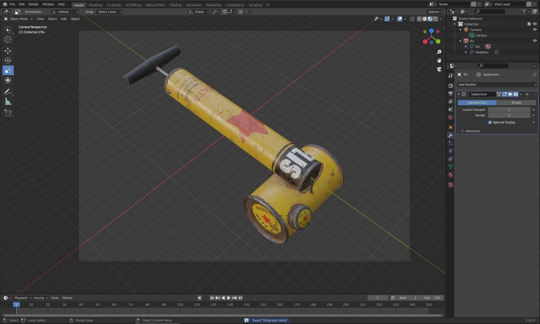Toggle camera view with camera gizmo icon
The width and height of the screenshot is (540, 324).
coord(439,69)
